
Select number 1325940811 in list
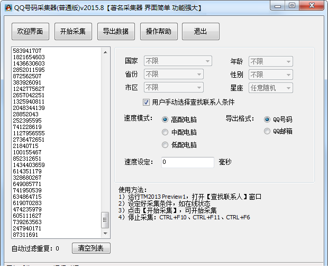click(x=29, y=101)
